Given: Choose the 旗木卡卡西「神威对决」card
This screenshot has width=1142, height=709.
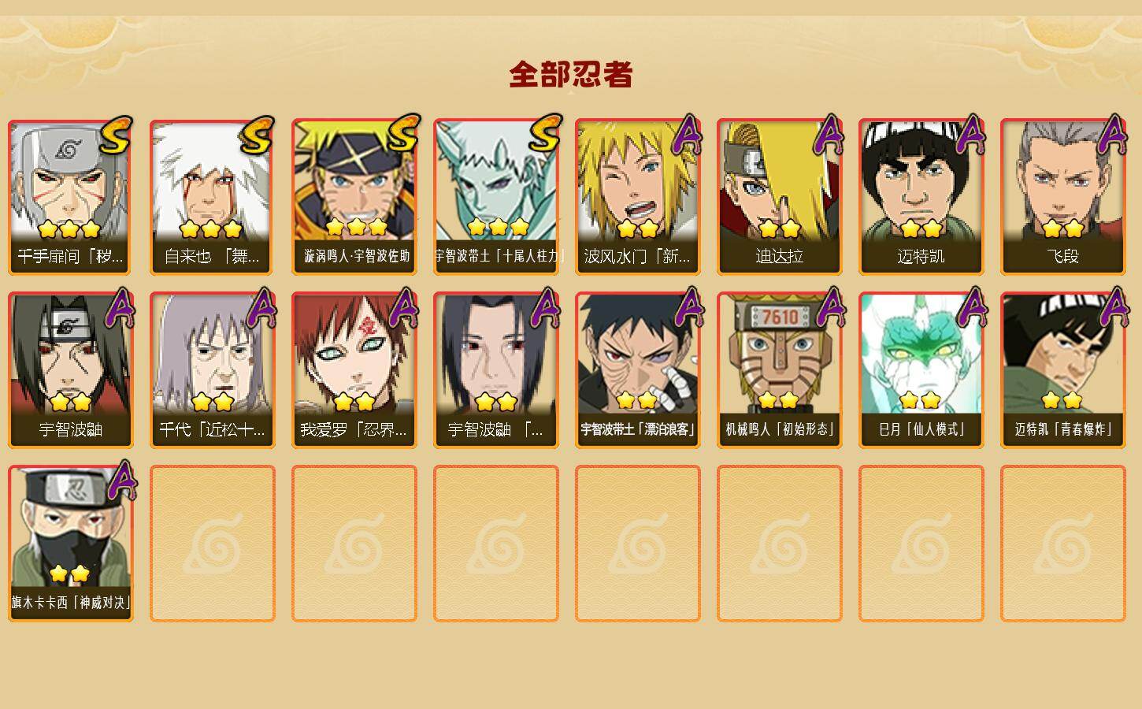Looking at the screenshot, I should (71, 544).
